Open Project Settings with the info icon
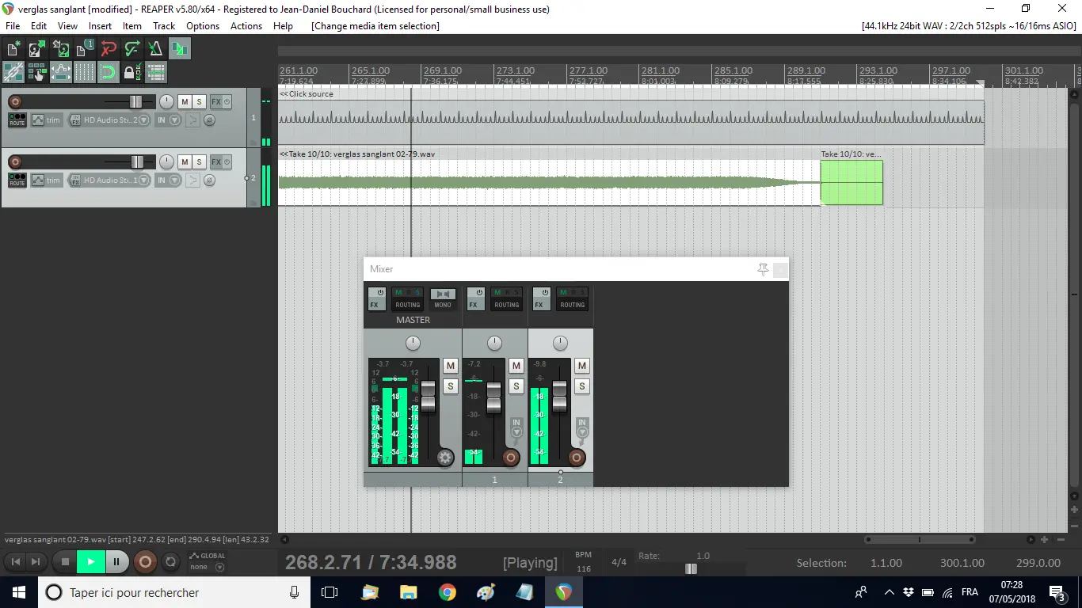 [84, 49]
